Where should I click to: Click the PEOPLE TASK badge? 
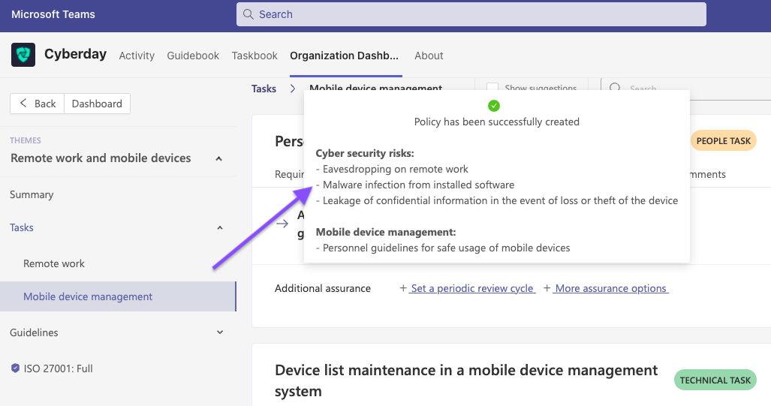click(723, 140)
